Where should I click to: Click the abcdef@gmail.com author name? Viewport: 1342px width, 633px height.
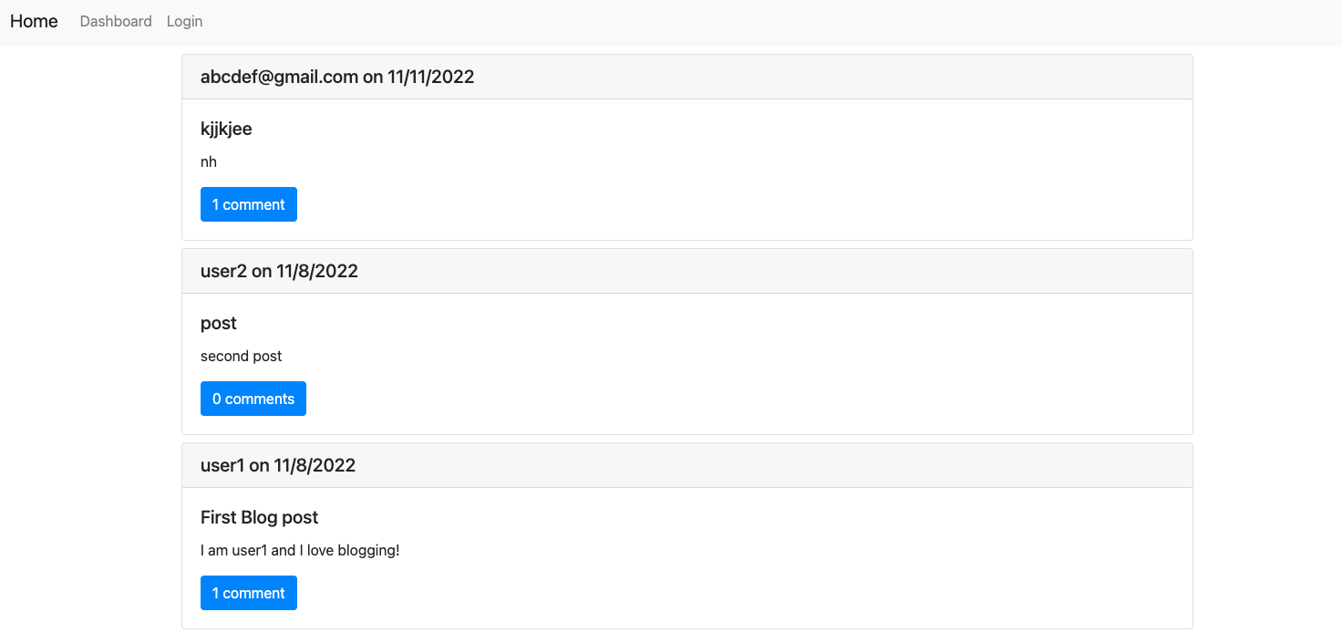tap(279, 77)
